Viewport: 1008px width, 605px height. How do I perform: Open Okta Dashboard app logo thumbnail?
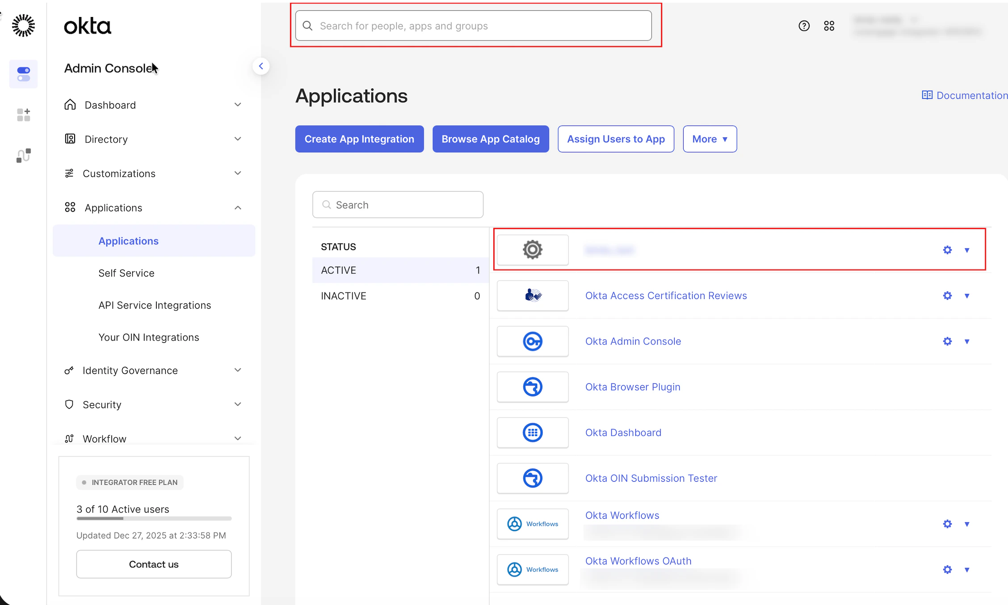point(532,433)
